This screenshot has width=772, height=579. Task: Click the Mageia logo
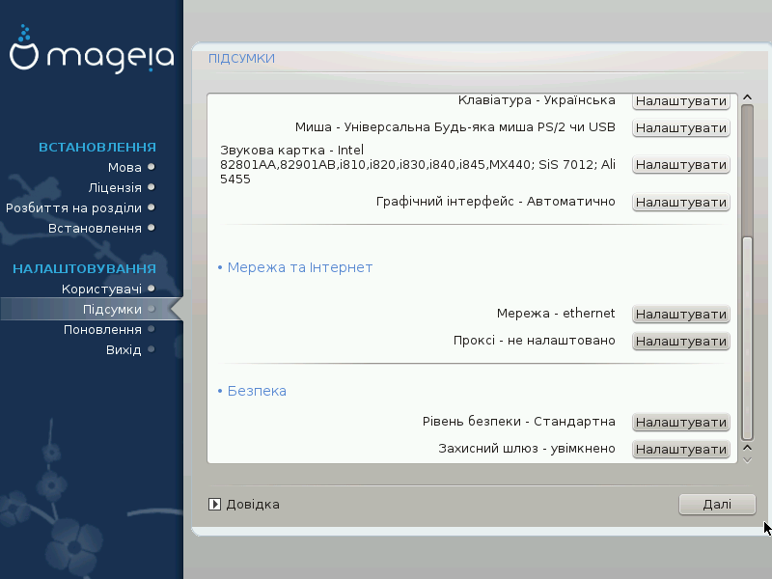click(92, 49)
